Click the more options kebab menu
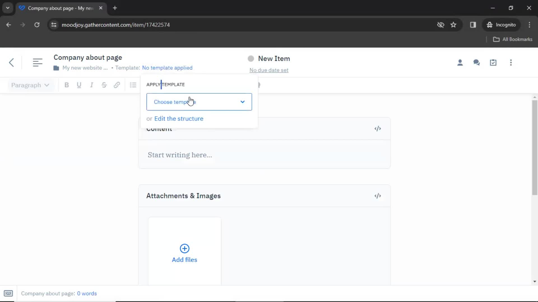538x302 pixels. point(511,62)
